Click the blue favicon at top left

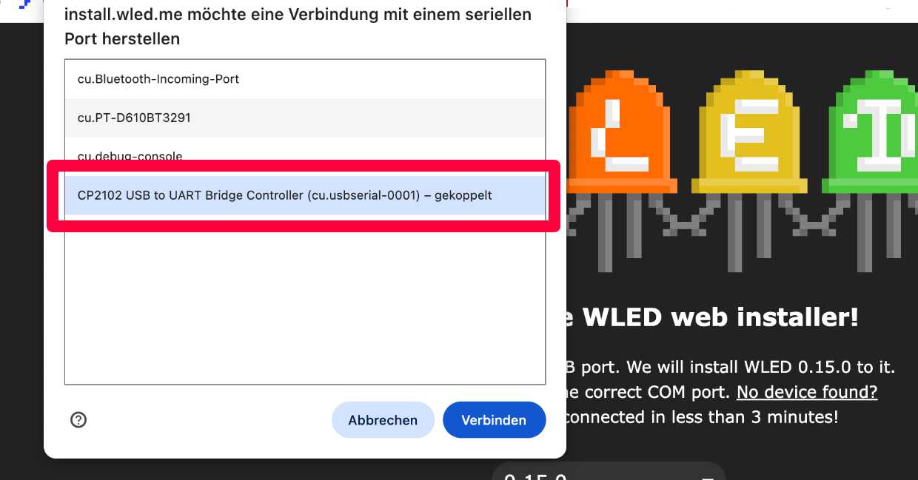tap(24, 4)
